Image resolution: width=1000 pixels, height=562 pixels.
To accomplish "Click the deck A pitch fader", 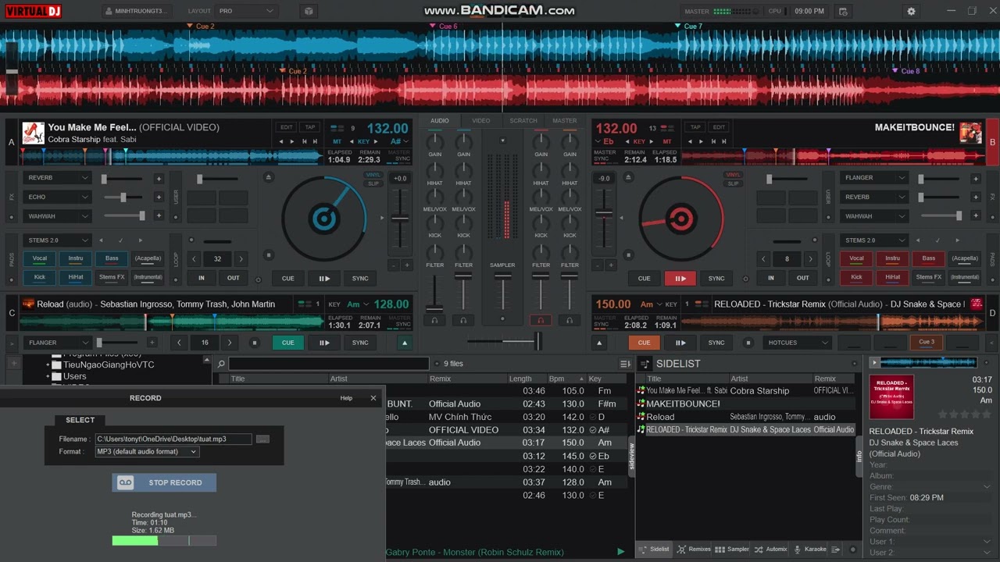I will coord(400,219).
